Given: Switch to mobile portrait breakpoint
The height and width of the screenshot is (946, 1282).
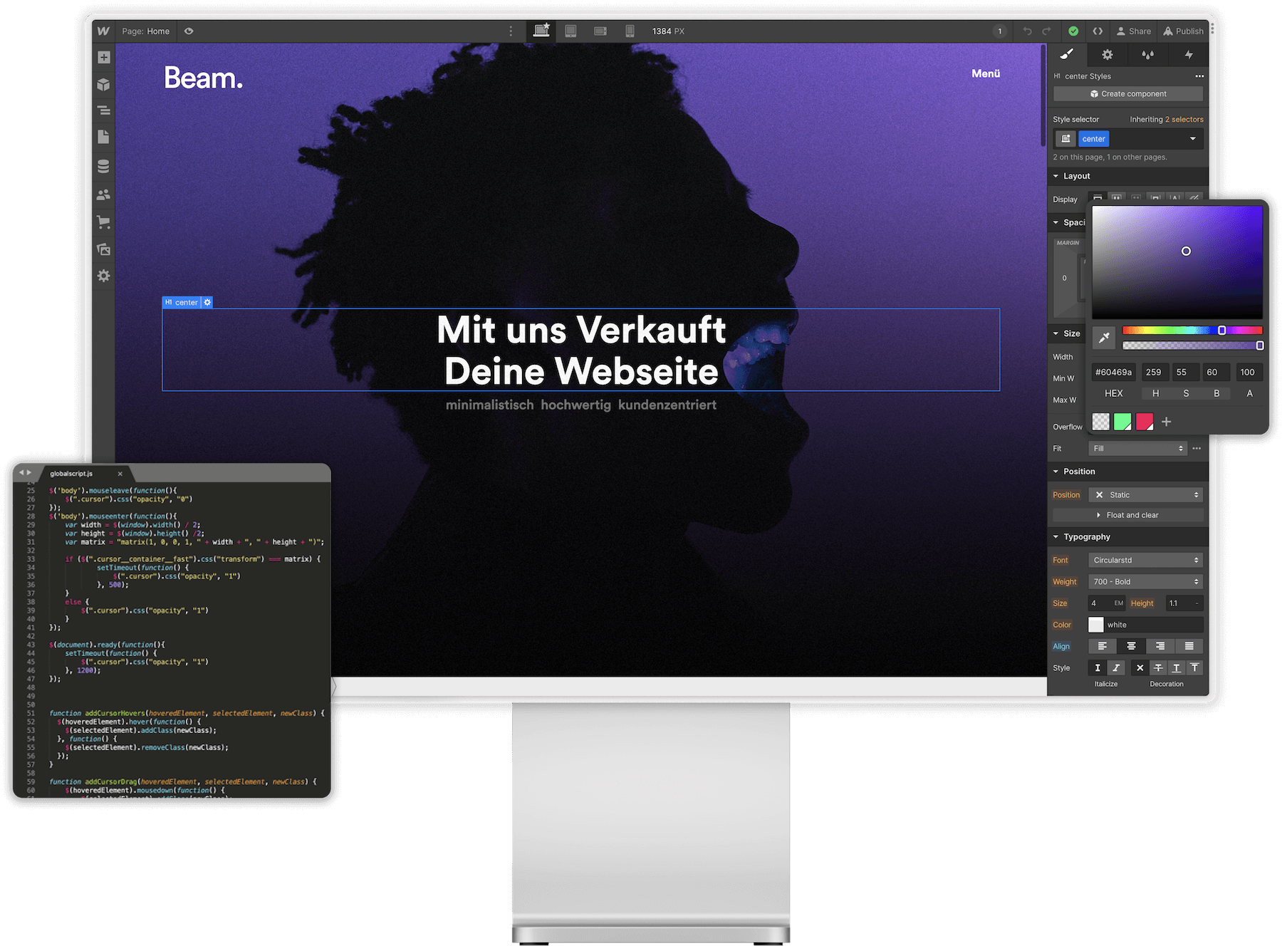Looking at the screenshot, I should point(630,31).
